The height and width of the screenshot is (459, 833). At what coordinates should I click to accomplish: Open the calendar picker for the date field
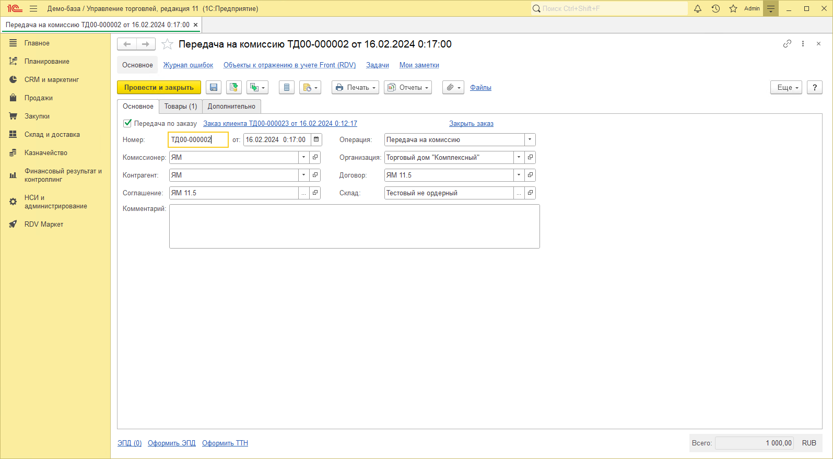click(316, 139)
